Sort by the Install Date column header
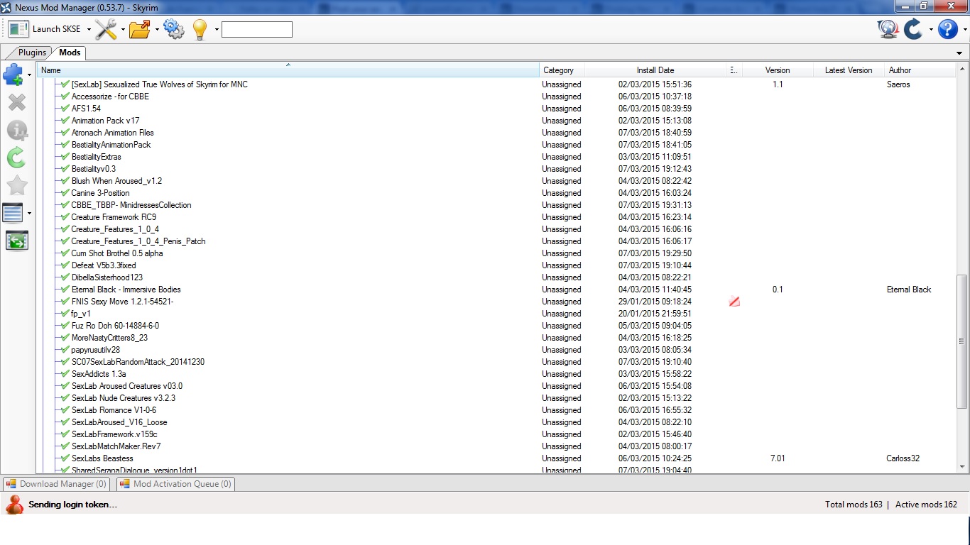Screen dimensions: 970x545 point(655,70)
